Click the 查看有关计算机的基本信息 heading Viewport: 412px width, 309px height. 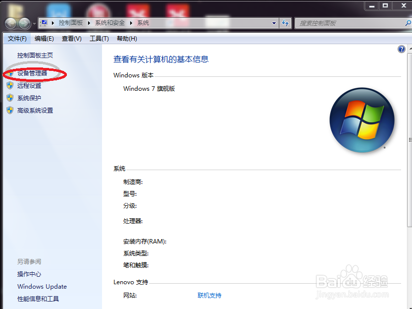tap(161, 59)
